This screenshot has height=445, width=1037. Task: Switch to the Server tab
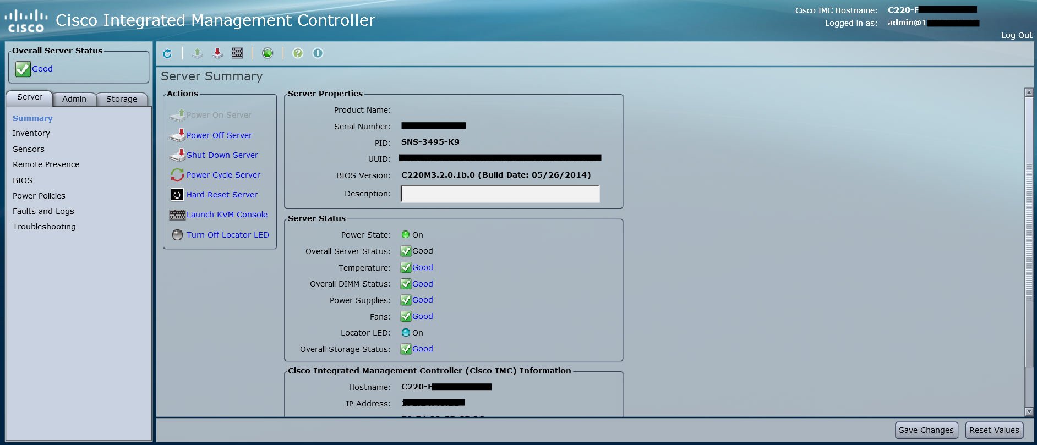click(x=30, y=97)
